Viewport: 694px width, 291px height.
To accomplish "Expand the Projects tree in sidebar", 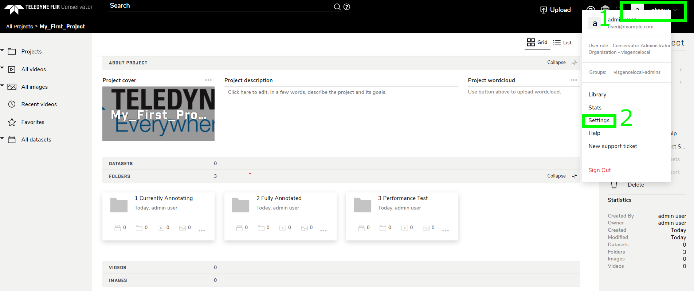I will click(x=2, y=50).
